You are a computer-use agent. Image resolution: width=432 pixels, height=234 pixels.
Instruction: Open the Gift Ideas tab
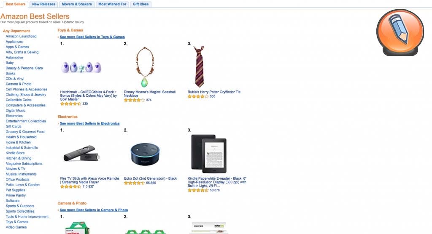[140, 4]
